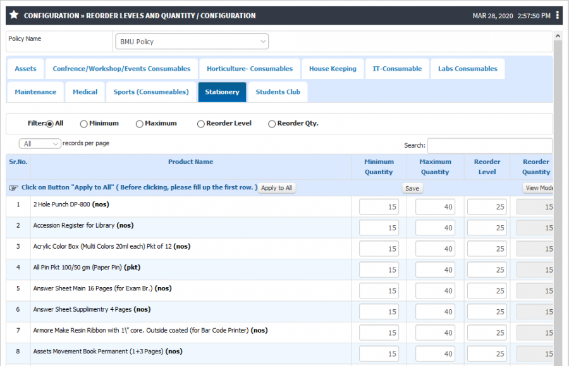Click the Product Name column header
569x366 pixels.
tap(190, 162)
